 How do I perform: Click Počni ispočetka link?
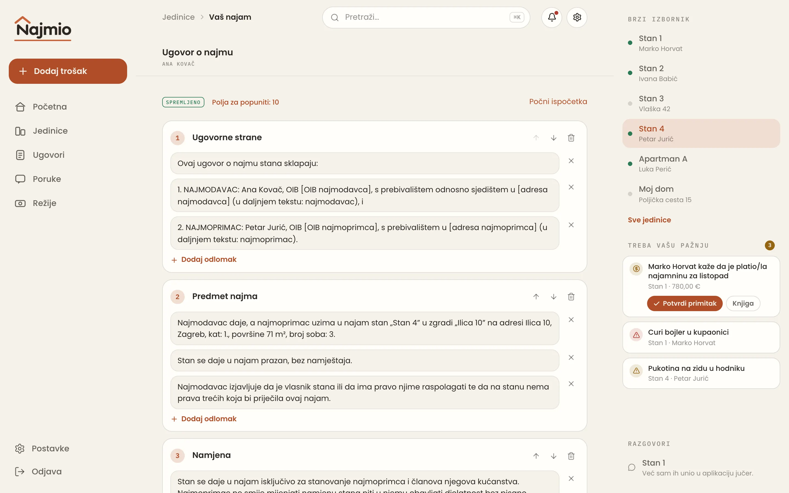pyautogui.click(x=558, y=102)
